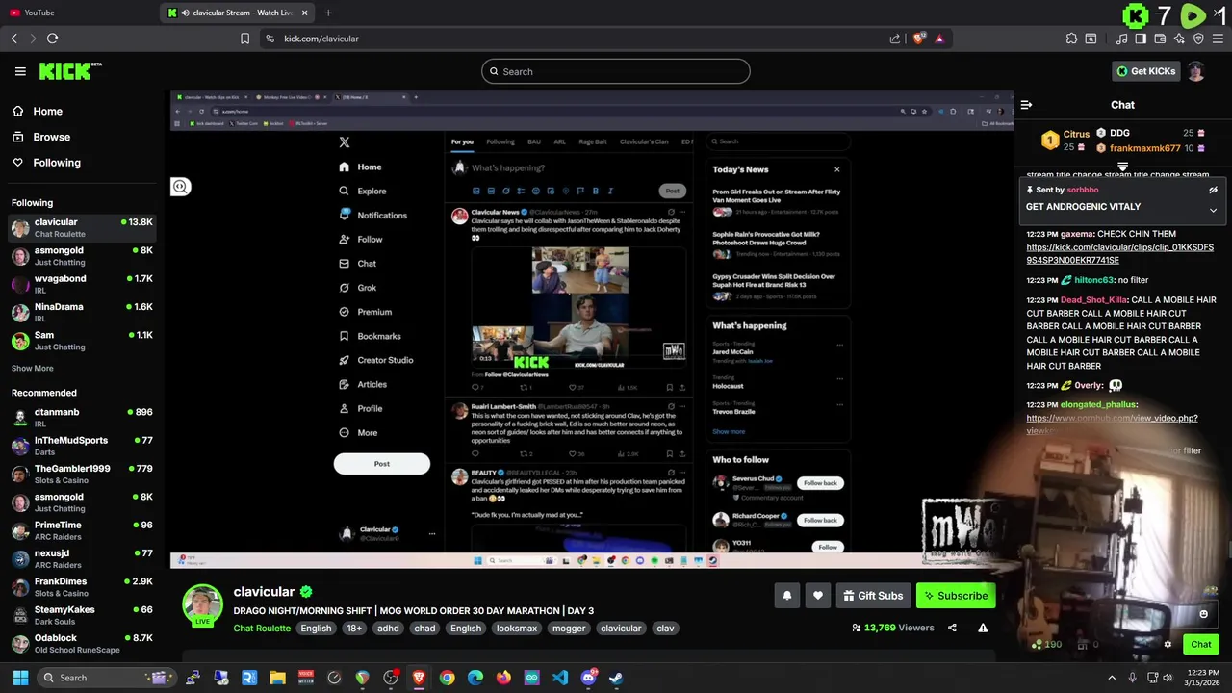Viewport: 1232px width, 693px height.
Task: Open chat settings gear icon
Action: click(x=1168, y=645)
